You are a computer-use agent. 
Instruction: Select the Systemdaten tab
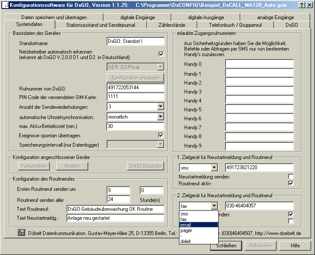pos(29,25)
